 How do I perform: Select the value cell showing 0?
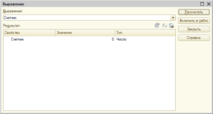coord(85,39)
